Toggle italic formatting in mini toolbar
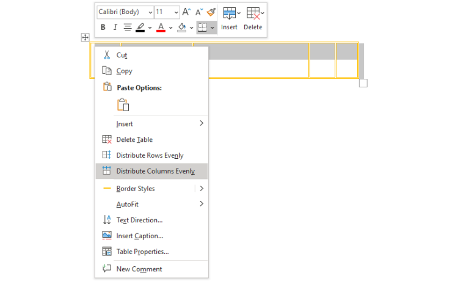 pos(114,27)
